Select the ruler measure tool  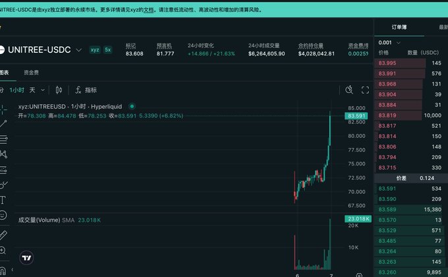click(3, 235)
